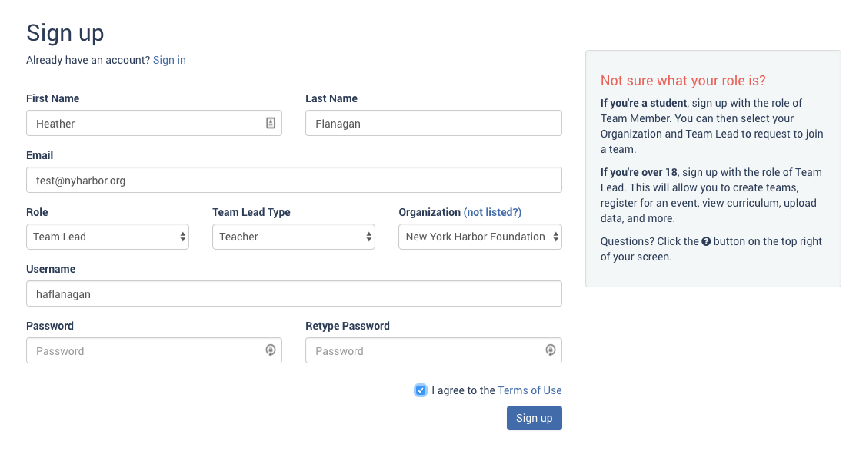Click inside the Retype Password input
Image resolution: width=866 pixels, height=451 pixels.
[x=425, y=350]
